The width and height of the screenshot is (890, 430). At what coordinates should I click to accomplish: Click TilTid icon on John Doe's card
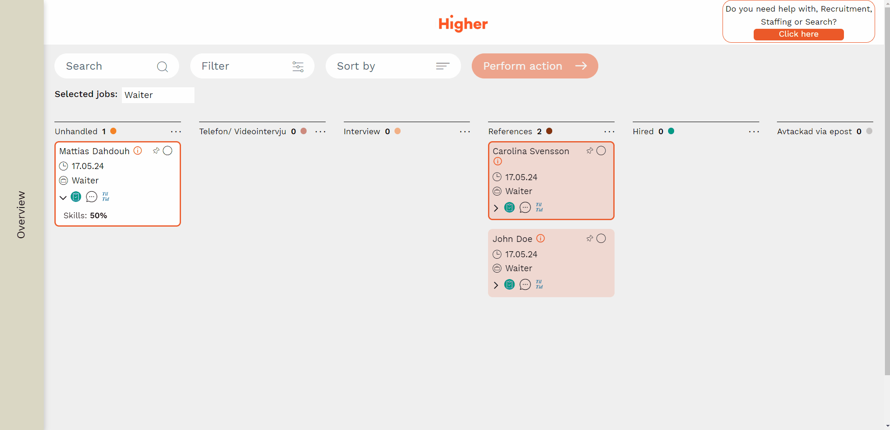pos(539,284)
